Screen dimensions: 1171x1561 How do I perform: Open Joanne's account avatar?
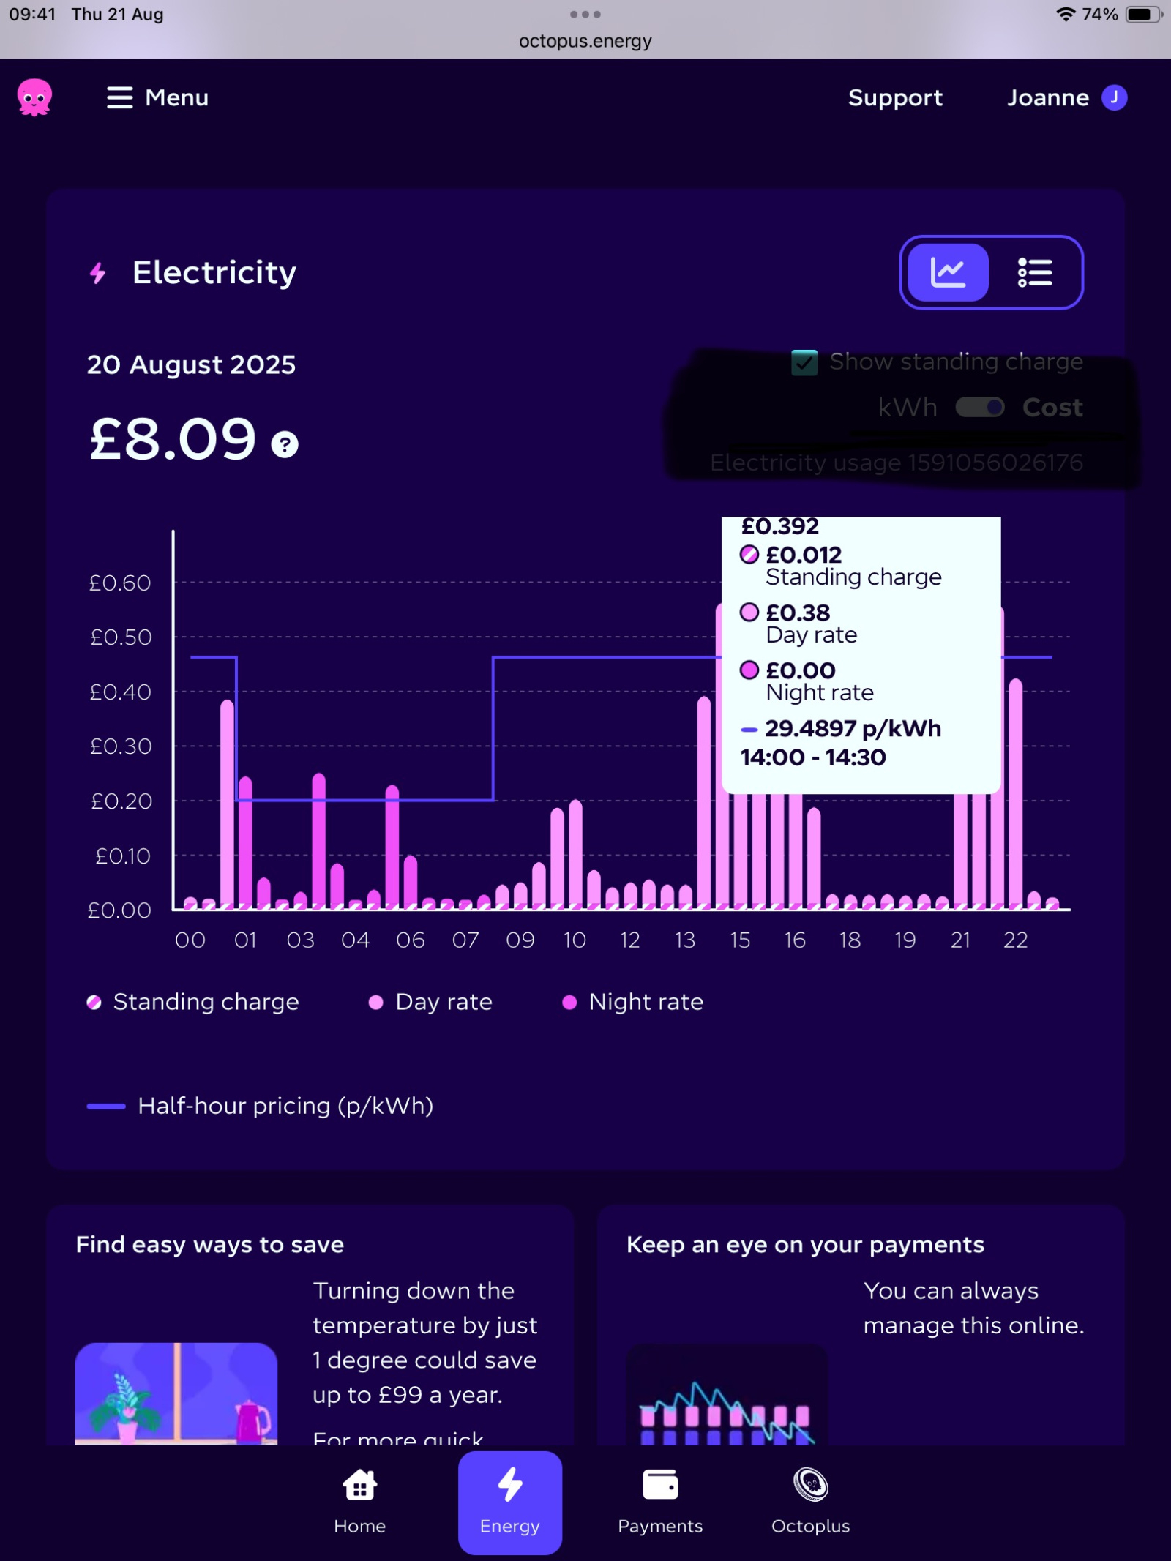click(x=1115, y=97)
